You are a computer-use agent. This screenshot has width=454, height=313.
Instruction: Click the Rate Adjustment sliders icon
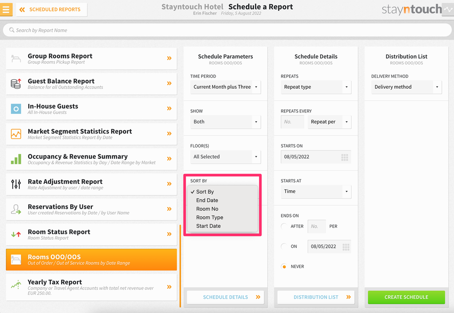(x=16, y=184)
